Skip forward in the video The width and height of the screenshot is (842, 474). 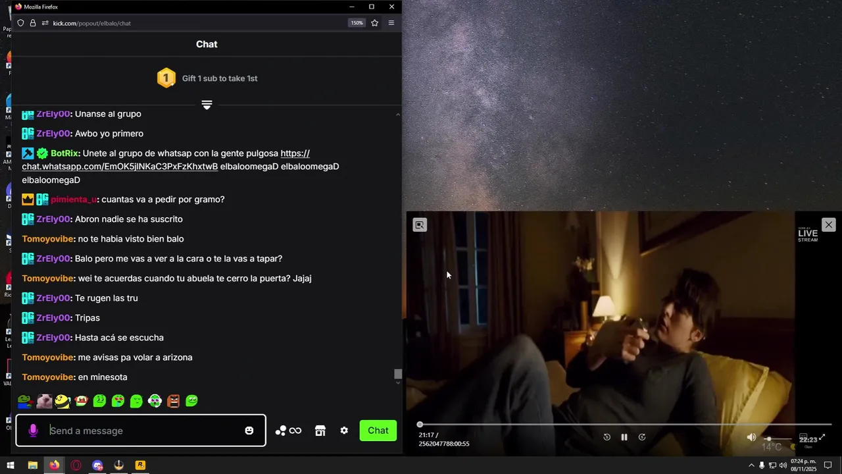click(642, 437)
